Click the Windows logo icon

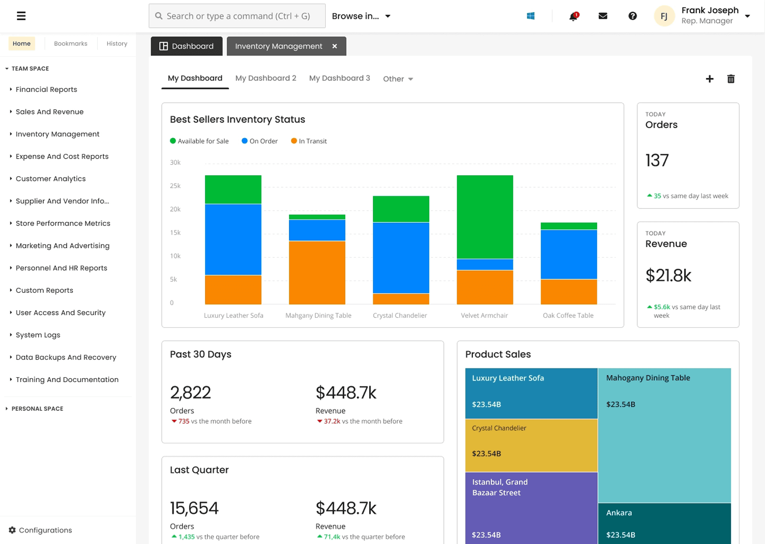(530, 16)
